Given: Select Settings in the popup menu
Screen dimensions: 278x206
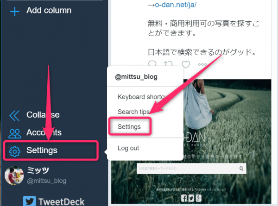Looking at the screenshot, I should click(129, 127).
